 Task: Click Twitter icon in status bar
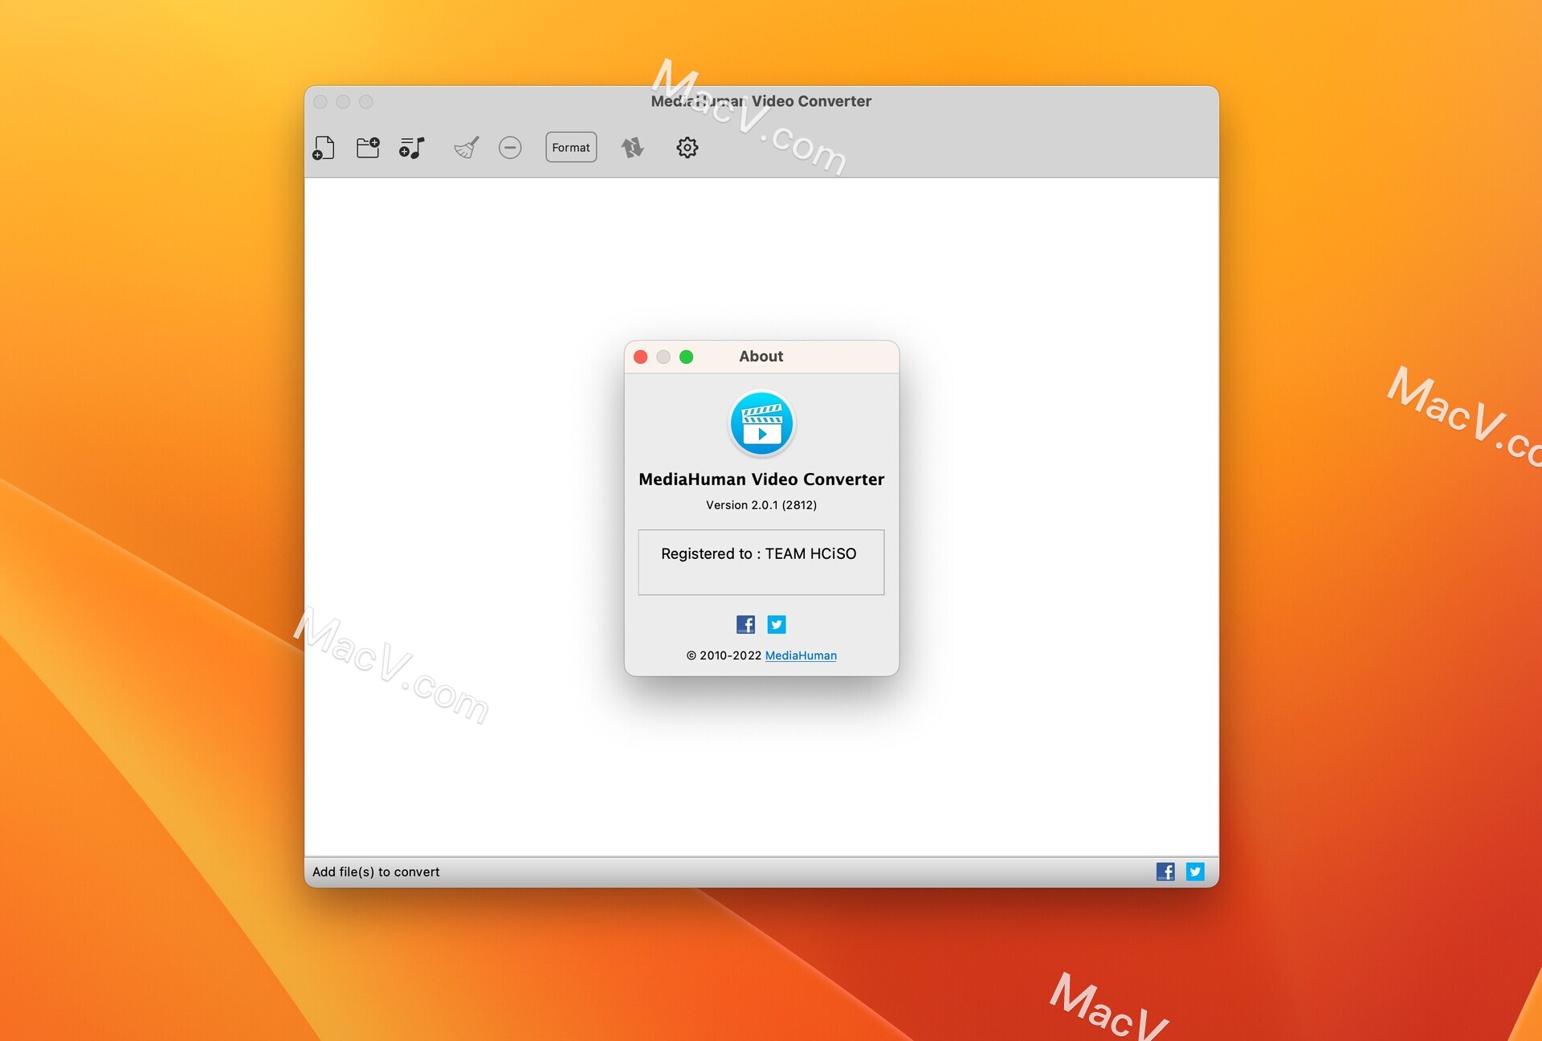click(1193, 872)
